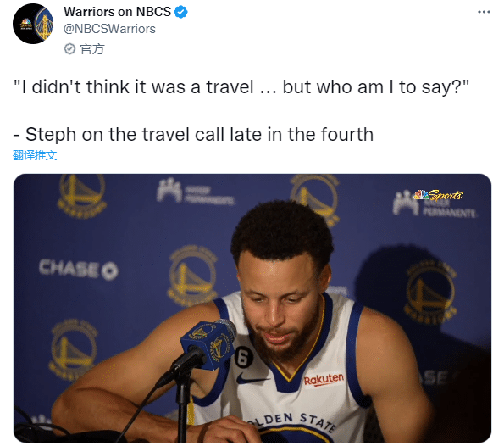Click the Kaiser Permanente logo beneath the NBC watermark
This screenshot has height=446, width=504.
click(435, 206)
